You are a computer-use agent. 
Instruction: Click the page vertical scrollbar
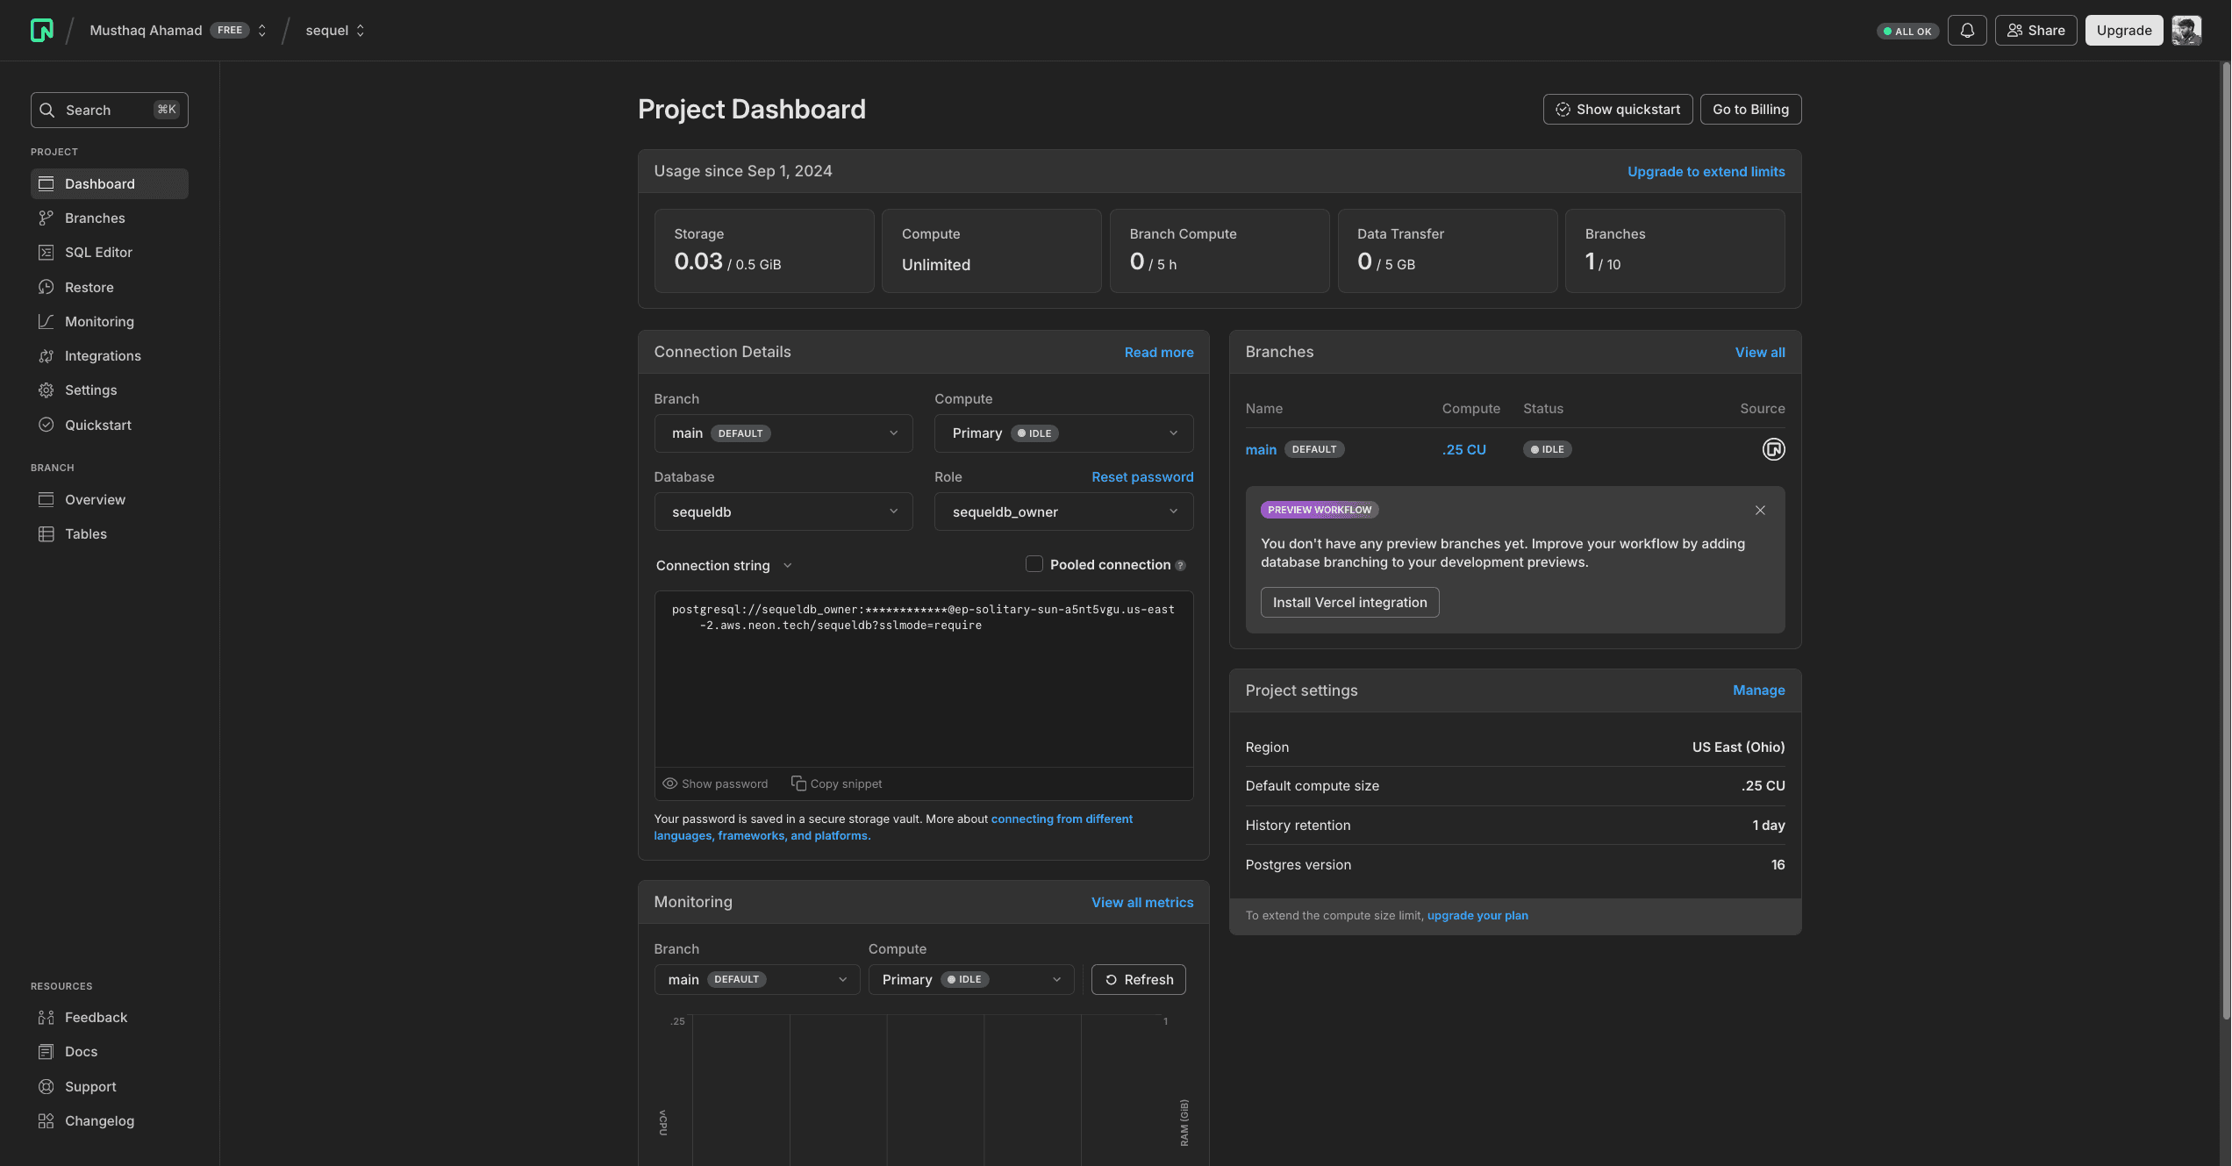pyautogui.click(x=2225, y=540)
